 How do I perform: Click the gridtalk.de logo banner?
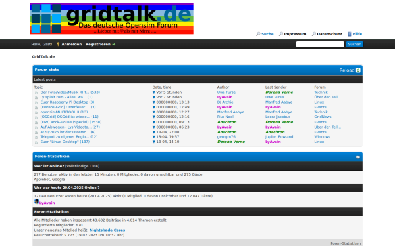coord(112,18)
